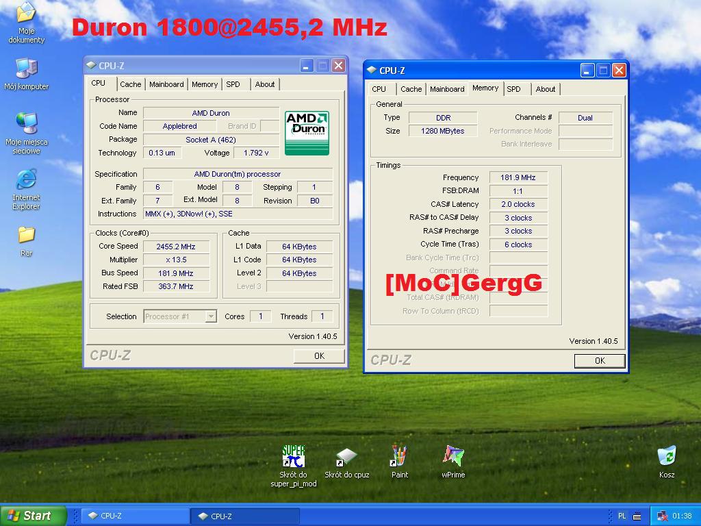Close the left CPU-Z window
Screen dimensions: 701x526
[x=339, y=66]
